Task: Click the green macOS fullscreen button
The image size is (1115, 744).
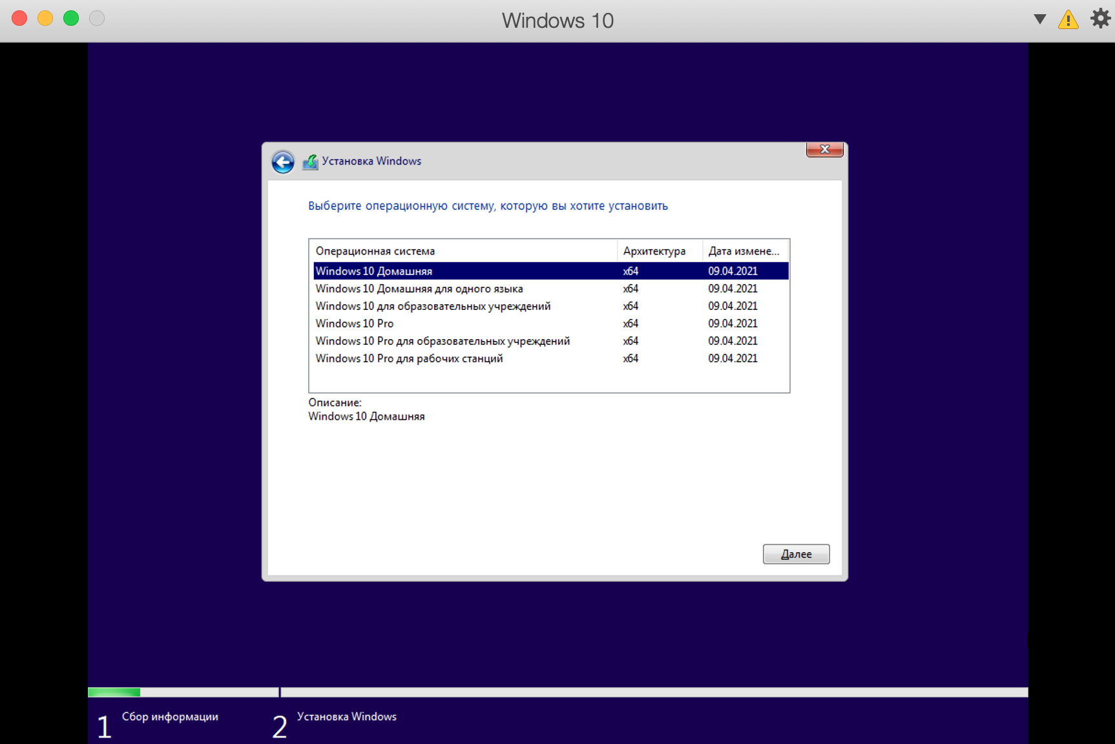Action: click(71, 18)
